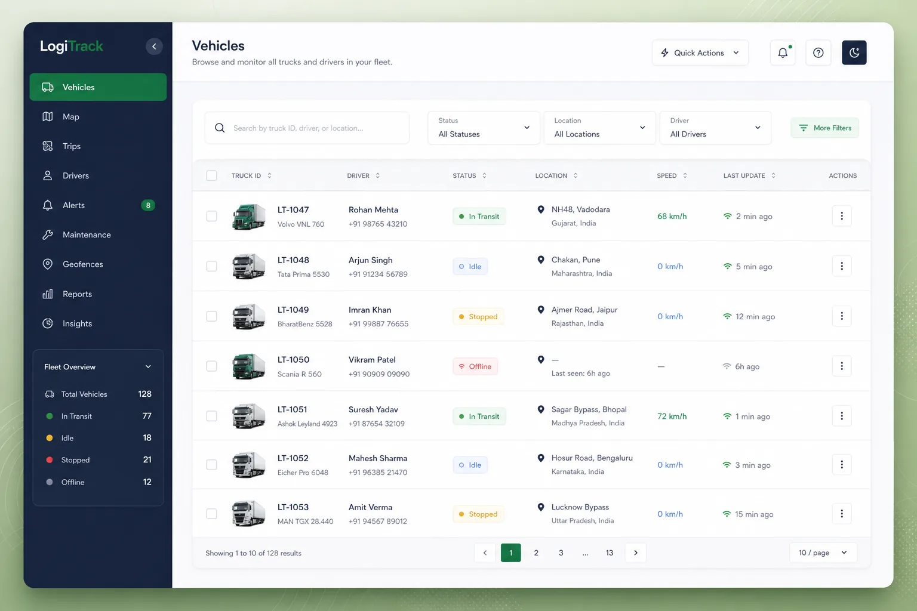Open the Quick Actions dropdown
Viewport: 917px width, 611px height.
click(x=700, y=53)
